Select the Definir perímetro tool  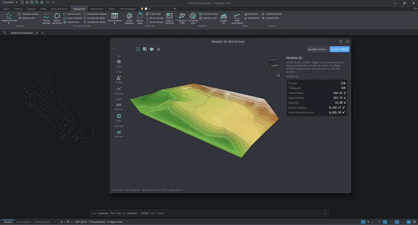tap(57, 18)
